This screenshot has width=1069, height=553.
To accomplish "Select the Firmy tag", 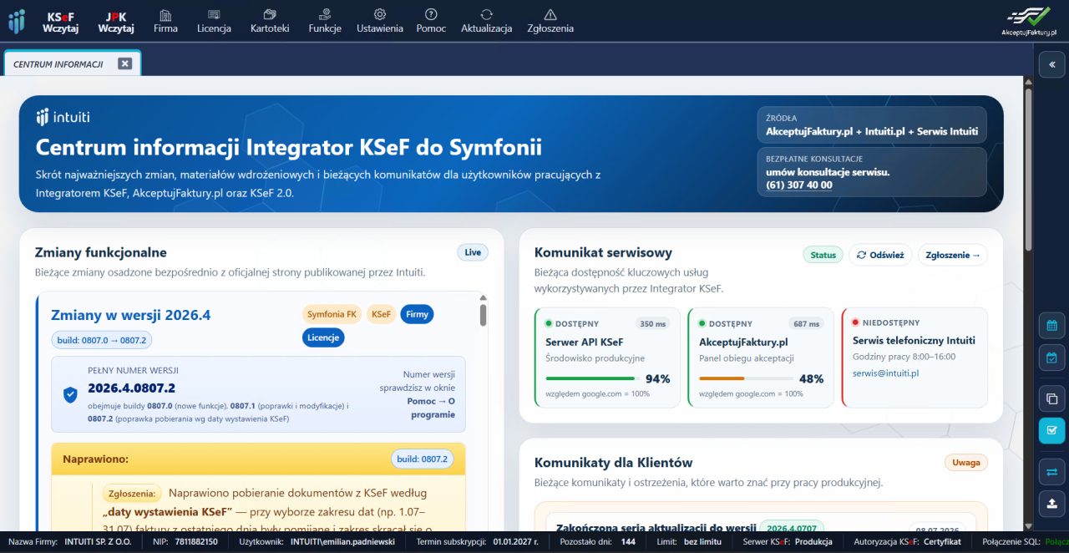I will (x=417, y=314).
